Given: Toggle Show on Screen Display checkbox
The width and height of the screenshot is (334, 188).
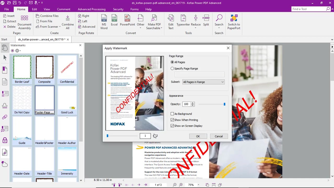Looking at the screenshot, I should (172, 126).
